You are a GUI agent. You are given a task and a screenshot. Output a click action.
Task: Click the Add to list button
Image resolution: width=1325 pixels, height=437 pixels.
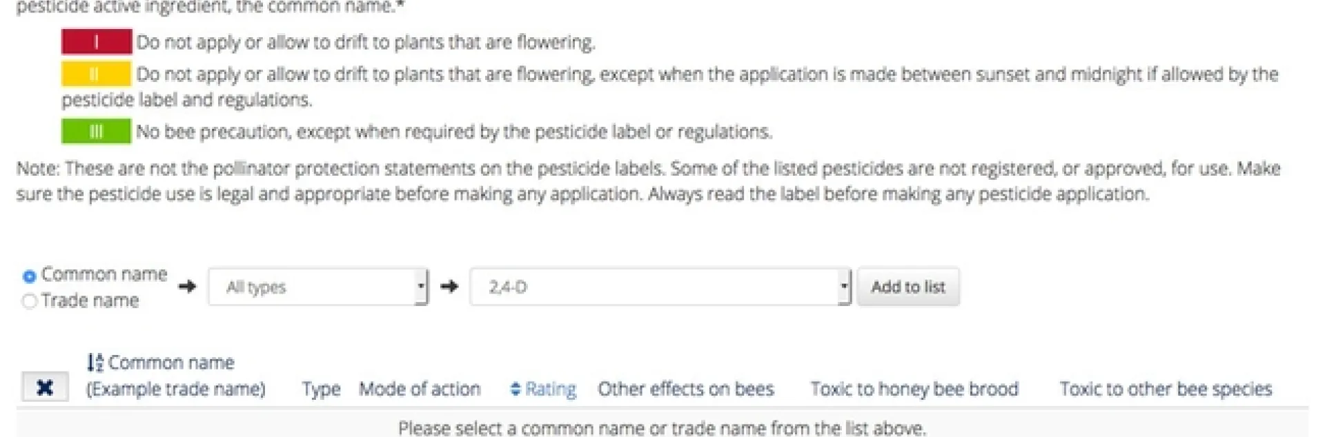pos(907,286)
